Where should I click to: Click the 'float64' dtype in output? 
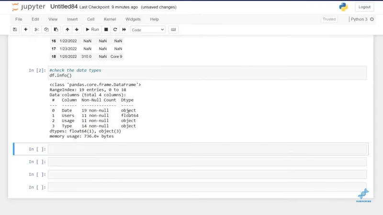click(130, 115)
